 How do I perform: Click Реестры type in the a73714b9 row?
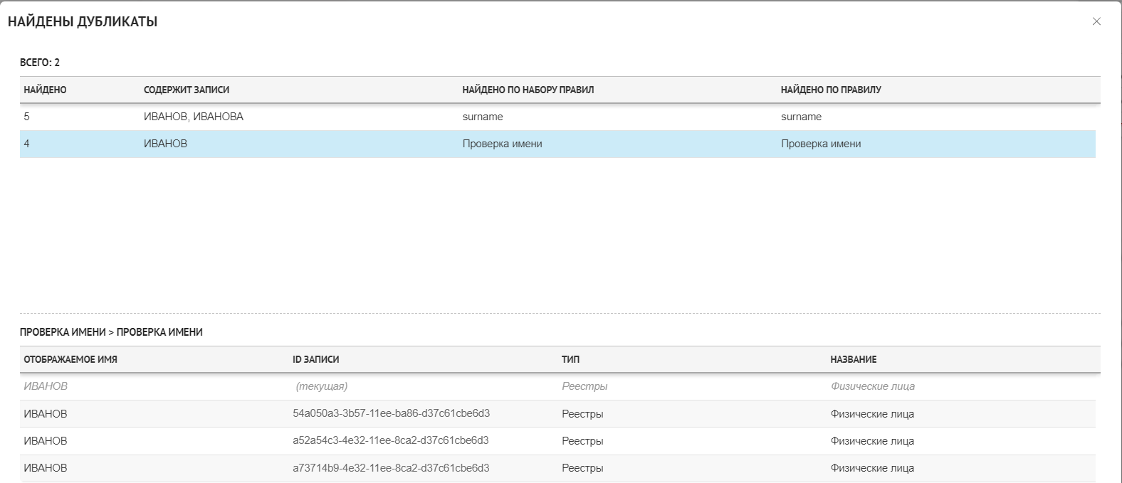582,468
